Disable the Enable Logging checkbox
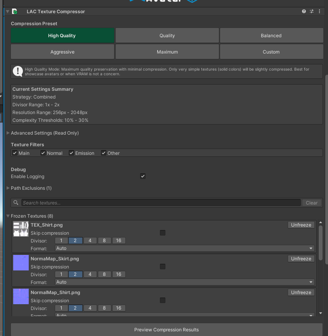Image resolution: width=328 pixels, height=336 pixels. pyautogui.click(x=143, y=176)
